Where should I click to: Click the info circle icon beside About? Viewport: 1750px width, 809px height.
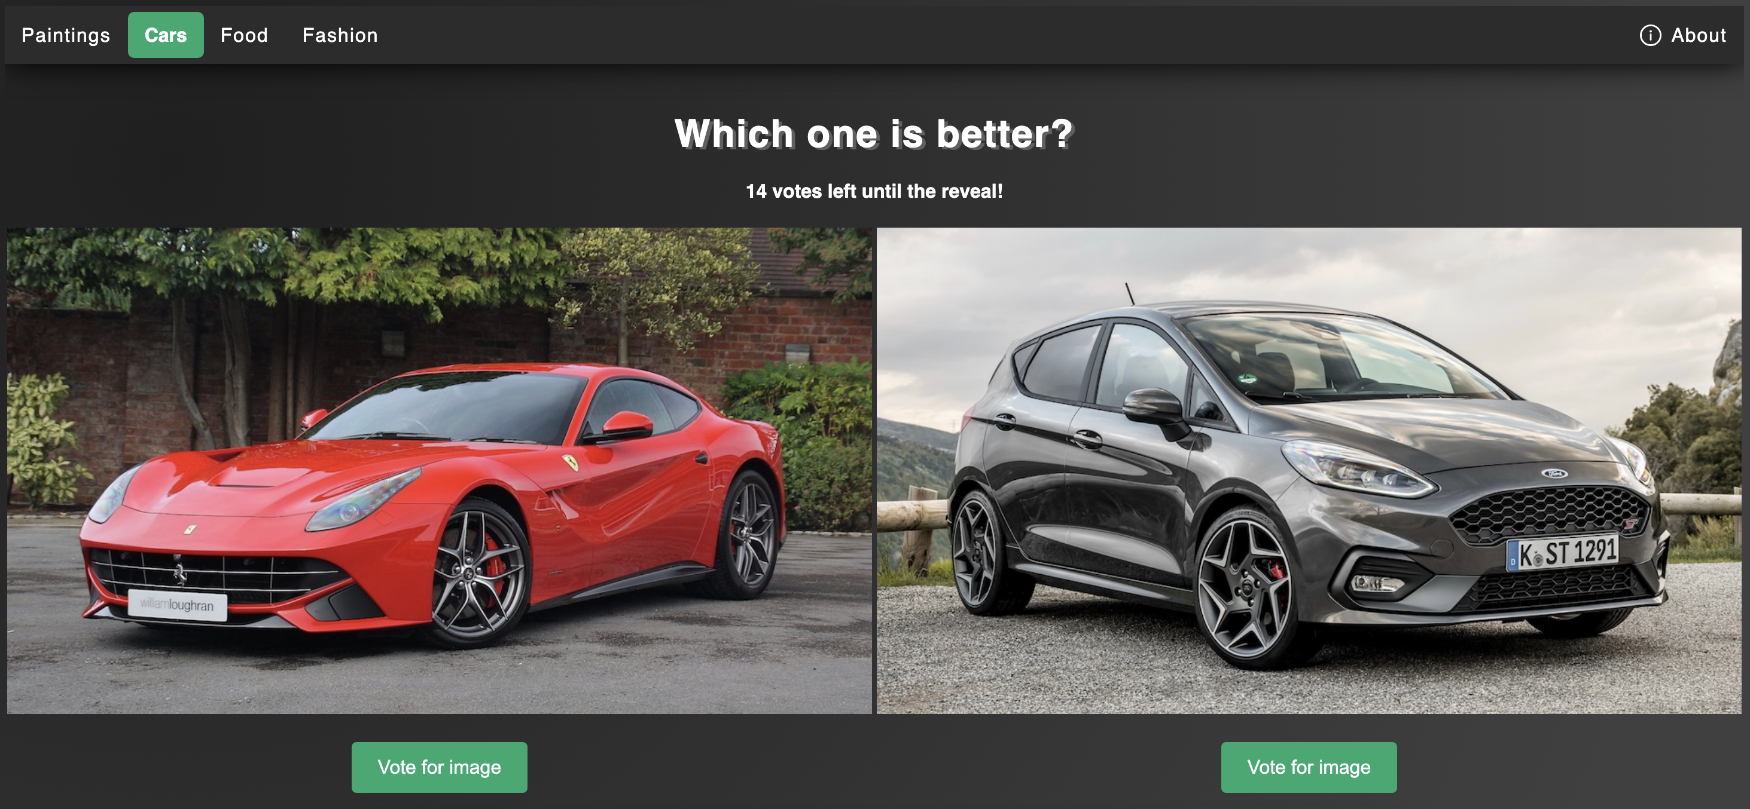[1650, 35]
